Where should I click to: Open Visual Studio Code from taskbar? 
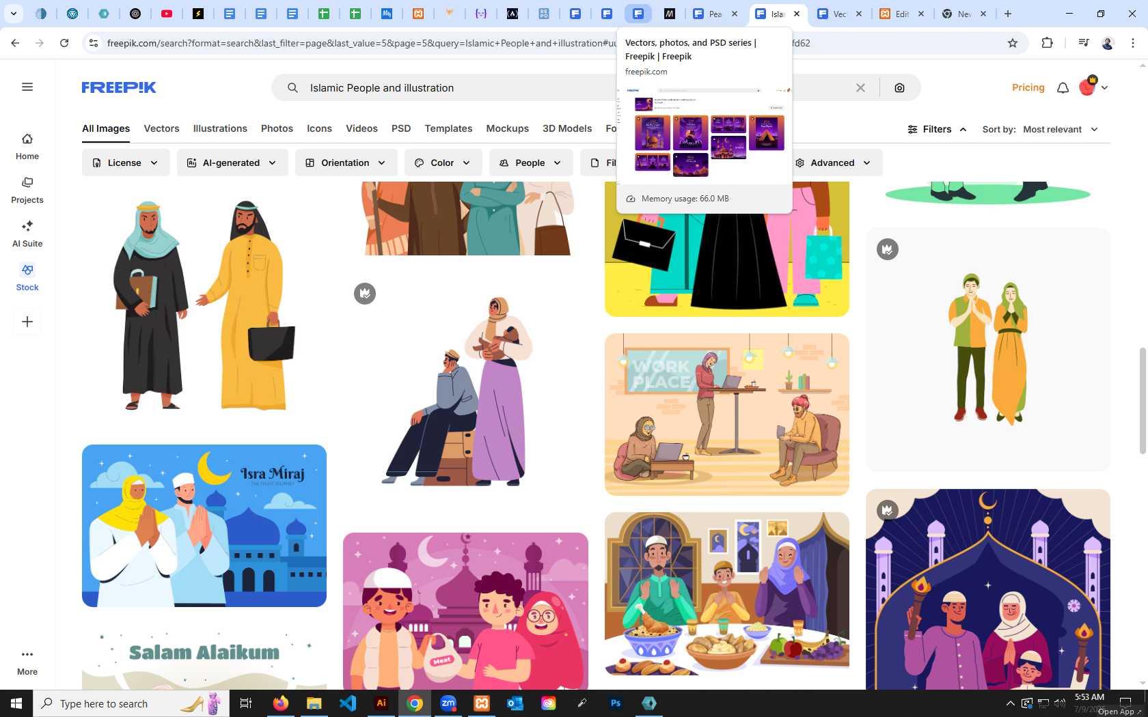[x=348, y=703]
